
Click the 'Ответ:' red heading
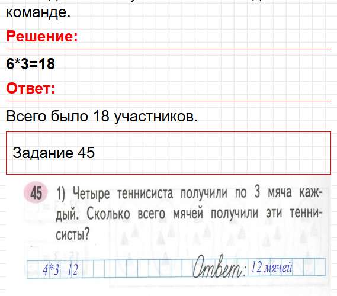(31, 88)
